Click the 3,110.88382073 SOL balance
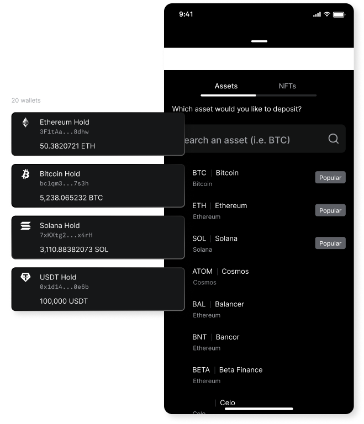This screenshot has height=424, width=364. click(74, 250)
